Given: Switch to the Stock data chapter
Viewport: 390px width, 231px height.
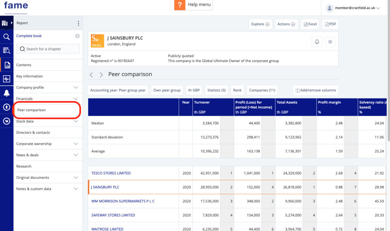Looking at the screenshot, I should point(48,121).
